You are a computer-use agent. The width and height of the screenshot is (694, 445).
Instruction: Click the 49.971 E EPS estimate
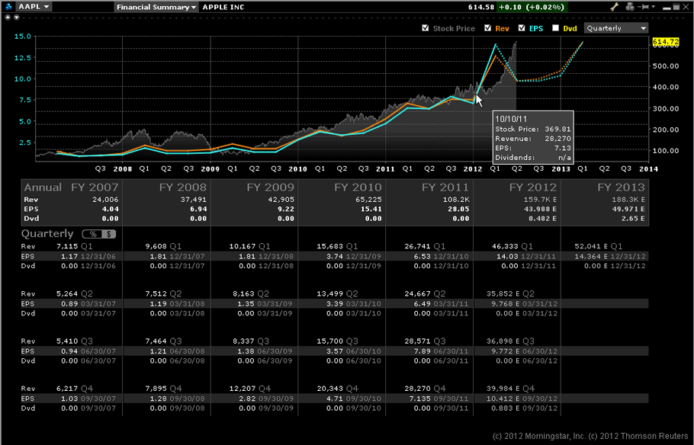pyautogui.click(x=628, y=210)
